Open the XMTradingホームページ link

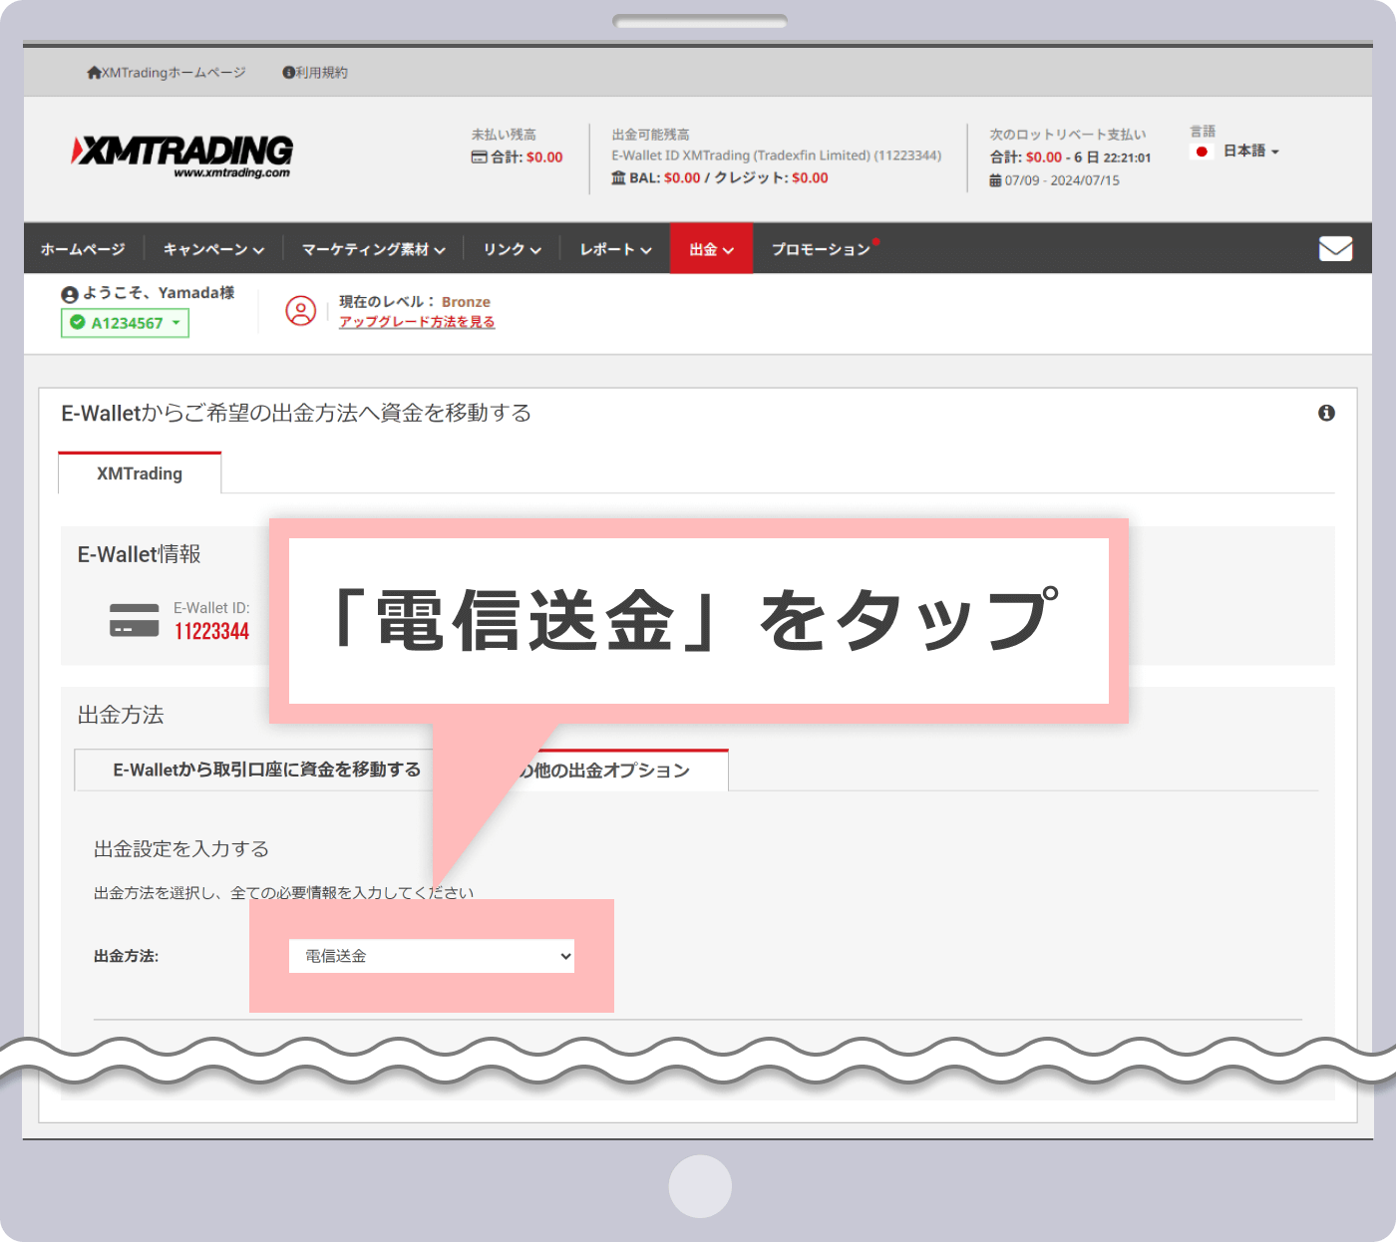click(166, 73)
